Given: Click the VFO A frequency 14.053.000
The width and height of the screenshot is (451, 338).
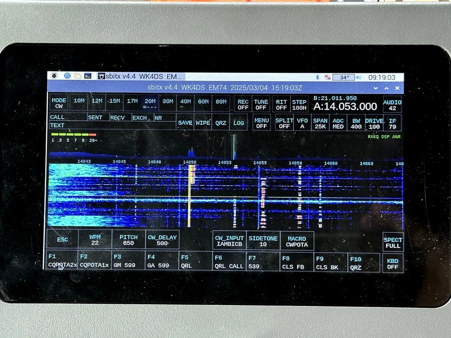Looking at the screenshot, I should pos(345,107).
